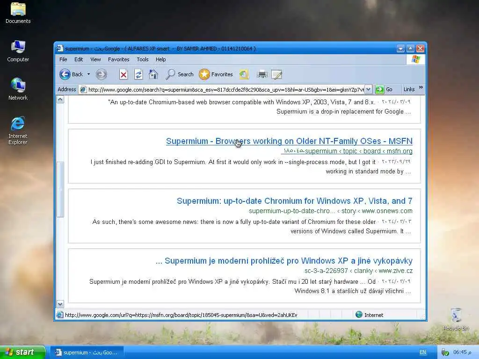Expand the address bar dropdown
This screenshot has height=359, width=479.
[369, 89]
